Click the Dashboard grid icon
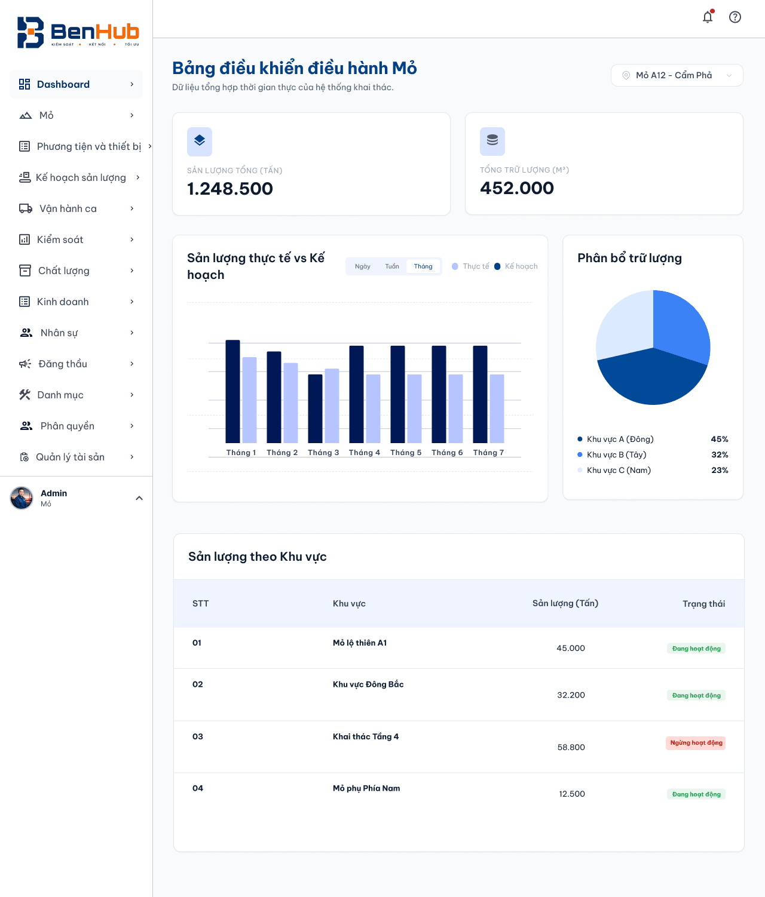Image resolution: width=765 pixels, height=897 pixels. tap(25, 84)
